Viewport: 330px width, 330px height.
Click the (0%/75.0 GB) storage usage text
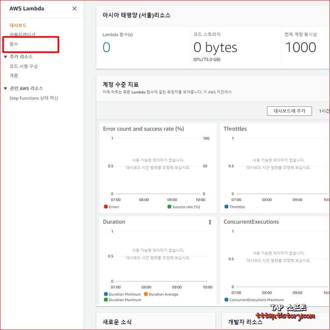click(x=207, y=59)
